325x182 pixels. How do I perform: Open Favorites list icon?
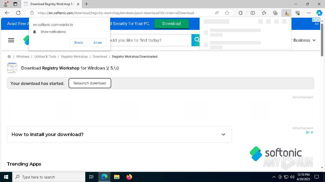[264, 13]
